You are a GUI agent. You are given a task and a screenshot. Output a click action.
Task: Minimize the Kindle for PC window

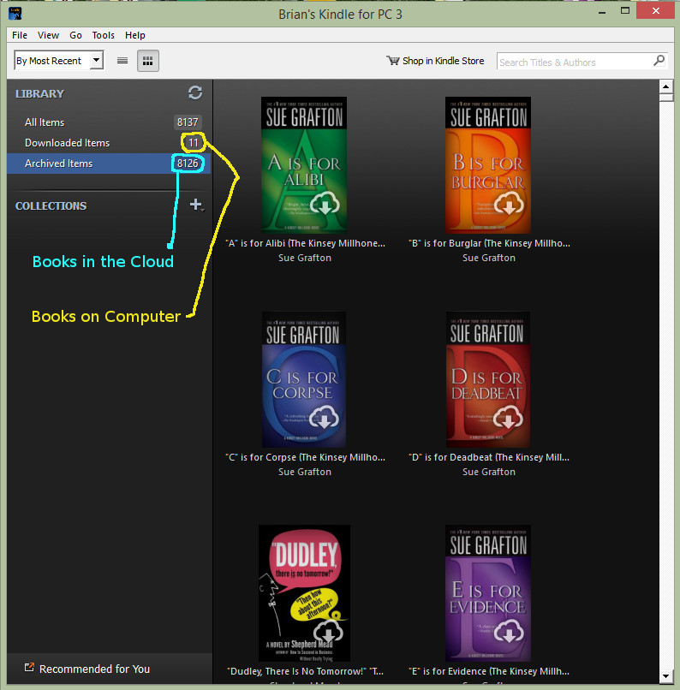(x=602, y=12)
